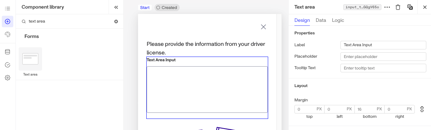Viewport: 431px width, 130px height.
Task: Switch to the Logic tab
Action: click(338, 20)
